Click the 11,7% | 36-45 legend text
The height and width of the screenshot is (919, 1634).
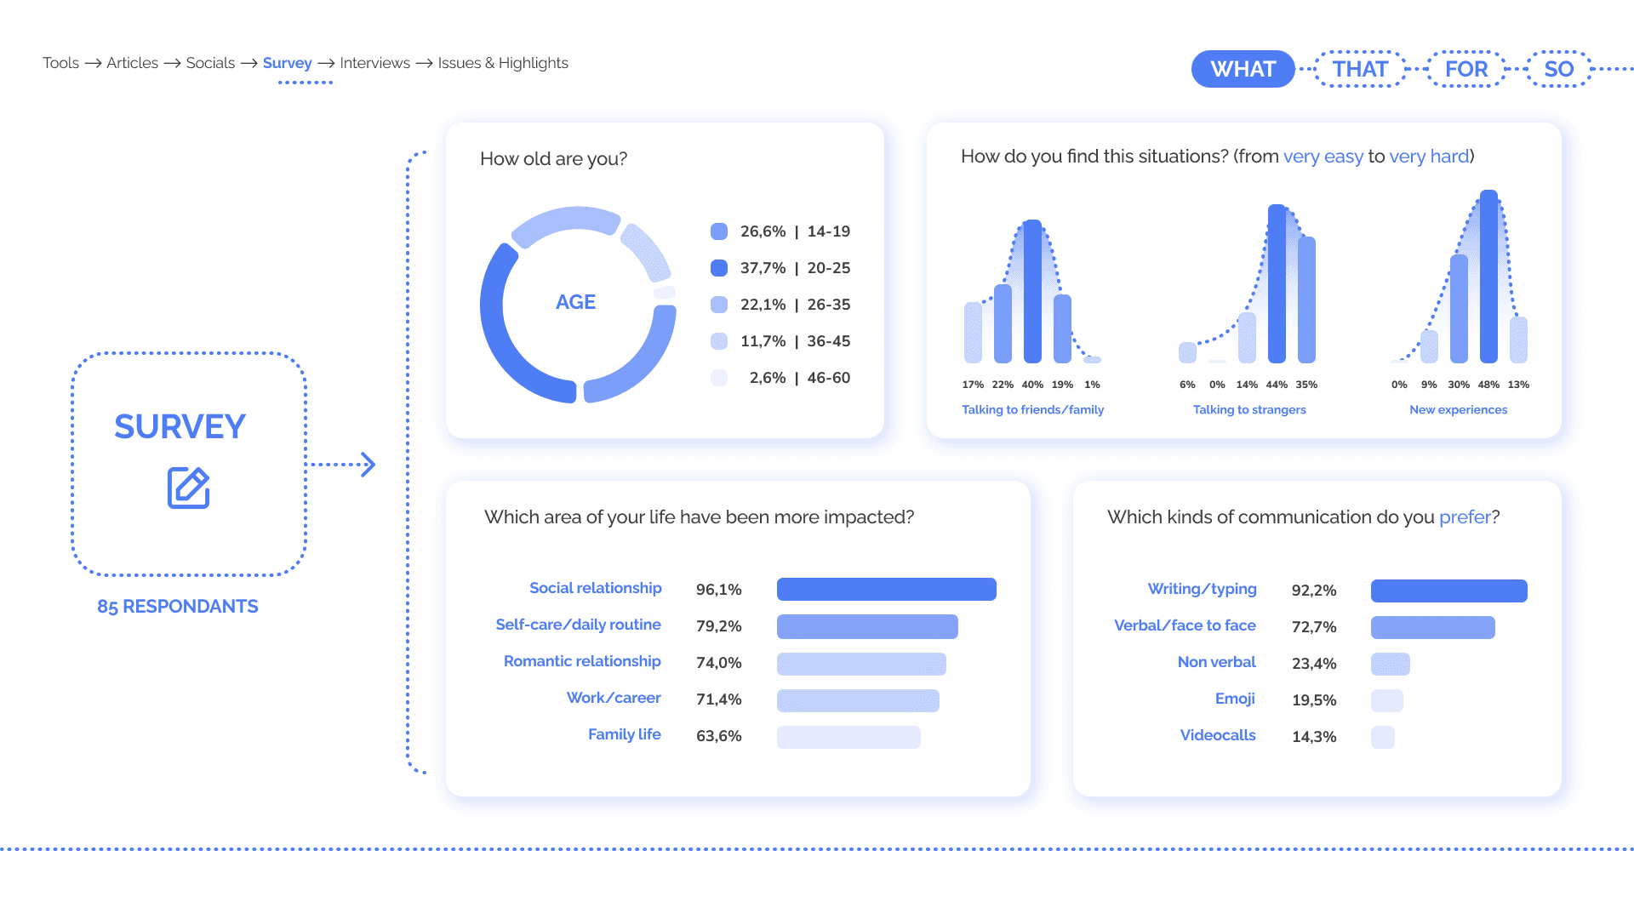click(x=795, y=341)
